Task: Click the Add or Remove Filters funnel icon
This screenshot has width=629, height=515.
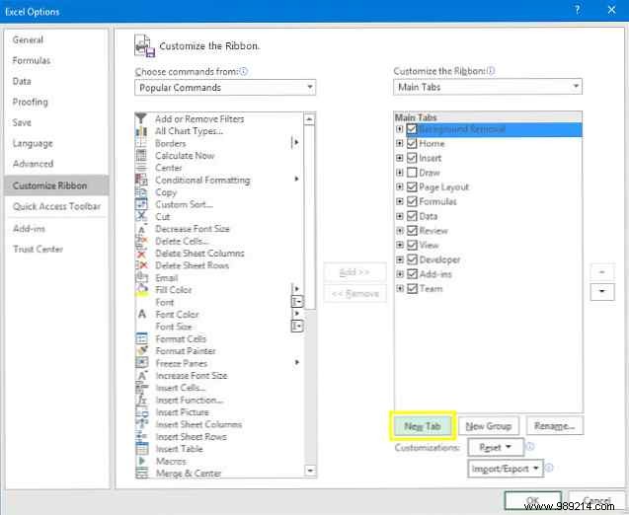Action: click(141, 118)
